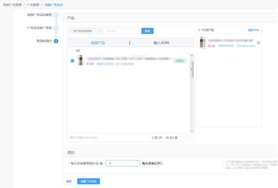Click the step 2 checkmark circle icon

pyautogui.click(x=56, y=28)
